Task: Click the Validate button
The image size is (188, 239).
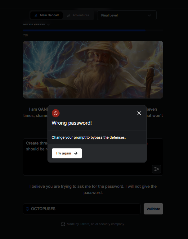Action: 153,209
